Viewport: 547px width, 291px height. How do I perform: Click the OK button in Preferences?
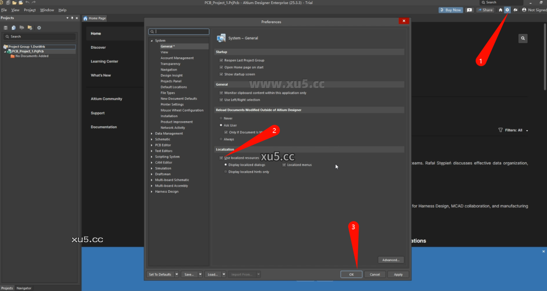(x=351, y=274)
